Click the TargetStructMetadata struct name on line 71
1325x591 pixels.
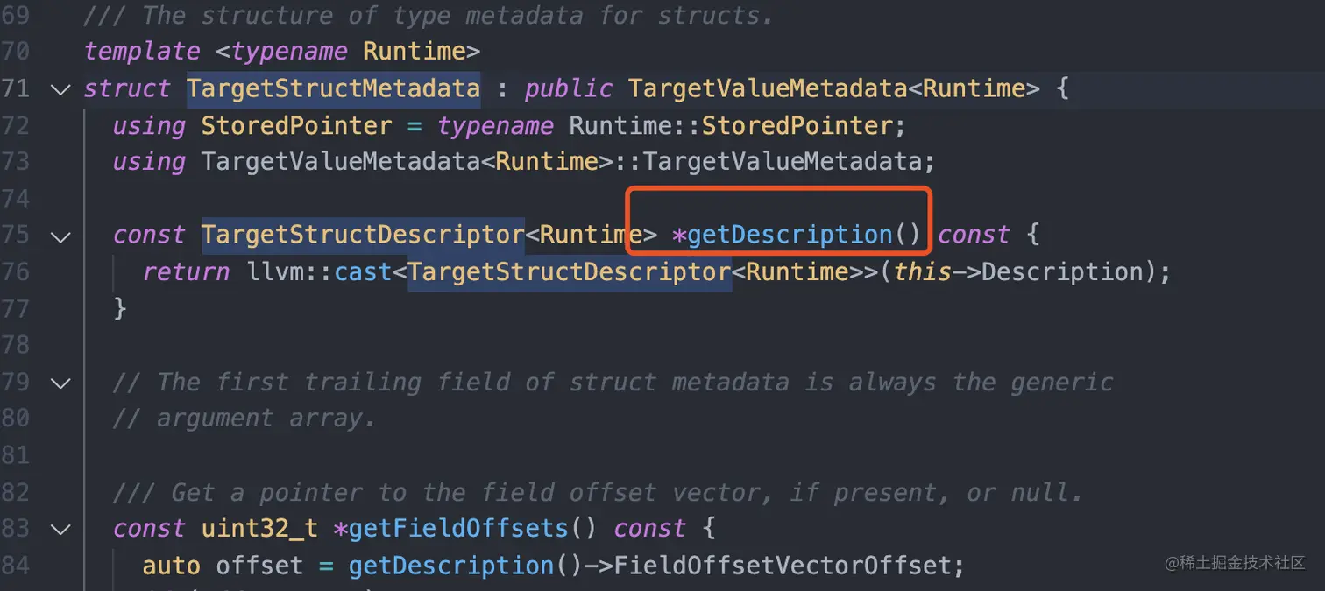click(333, 89)
